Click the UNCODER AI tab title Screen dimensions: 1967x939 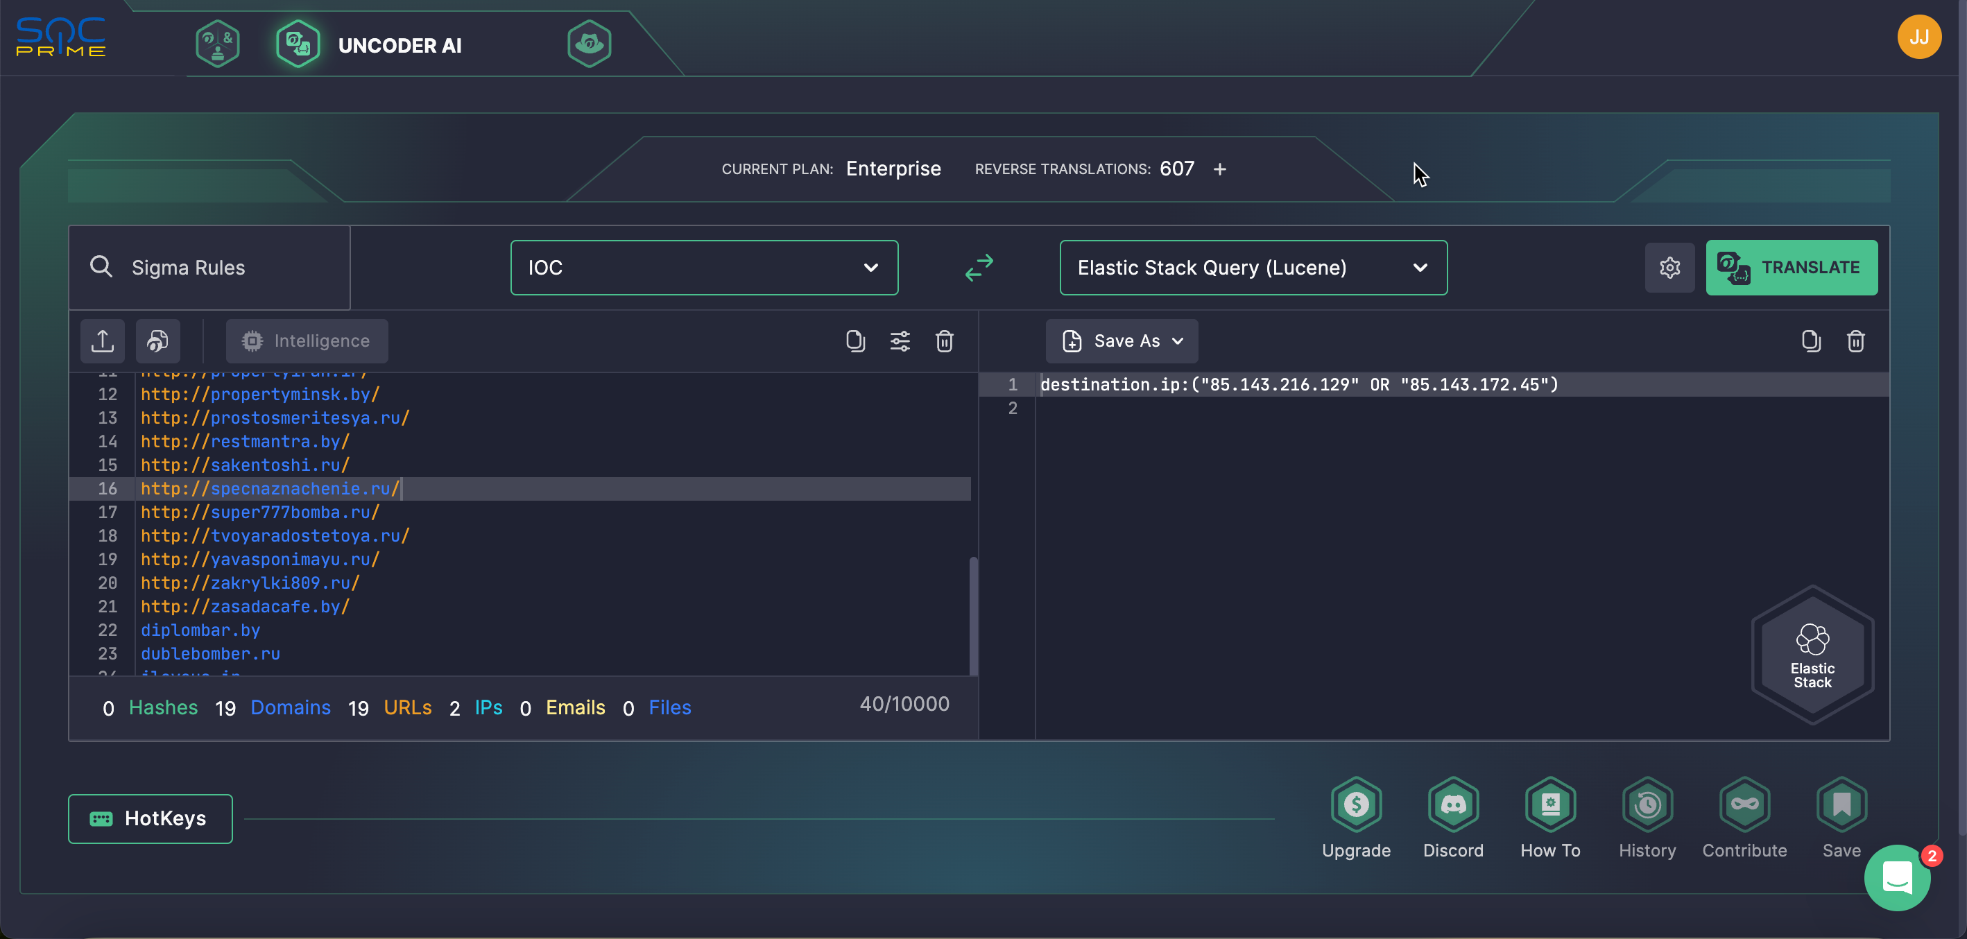click(400, 45)
